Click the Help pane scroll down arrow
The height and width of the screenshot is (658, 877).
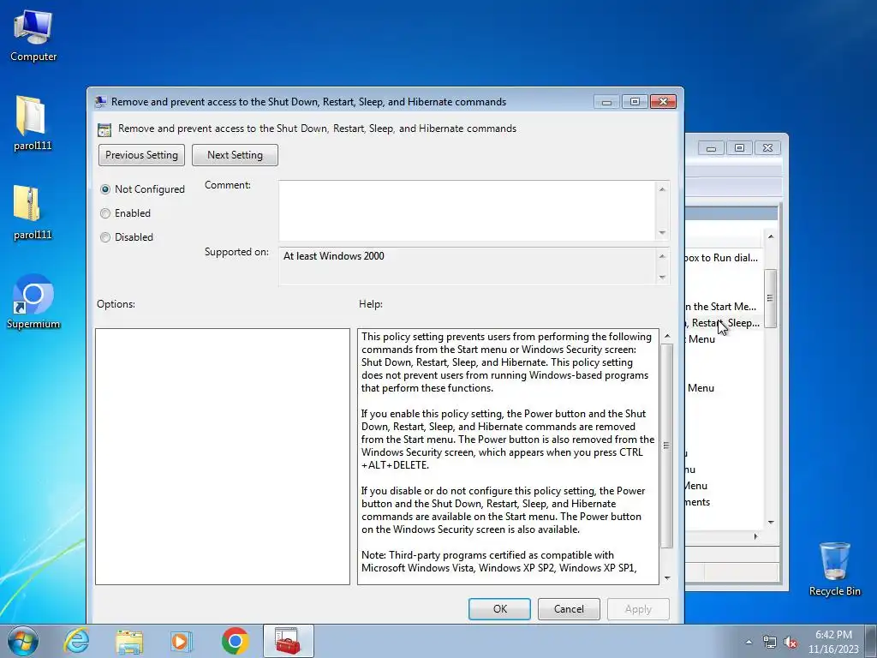tap(666, 578)
